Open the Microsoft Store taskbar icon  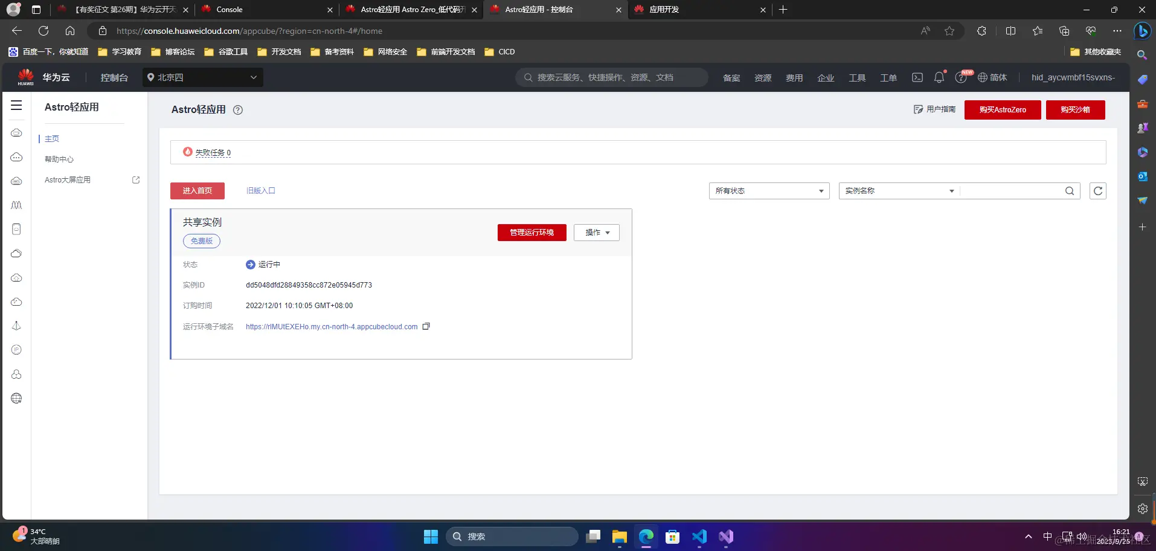click(673, 536)
